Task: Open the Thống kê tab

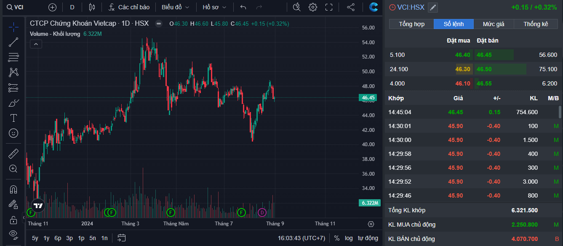Action: click(x=536, y=24)
